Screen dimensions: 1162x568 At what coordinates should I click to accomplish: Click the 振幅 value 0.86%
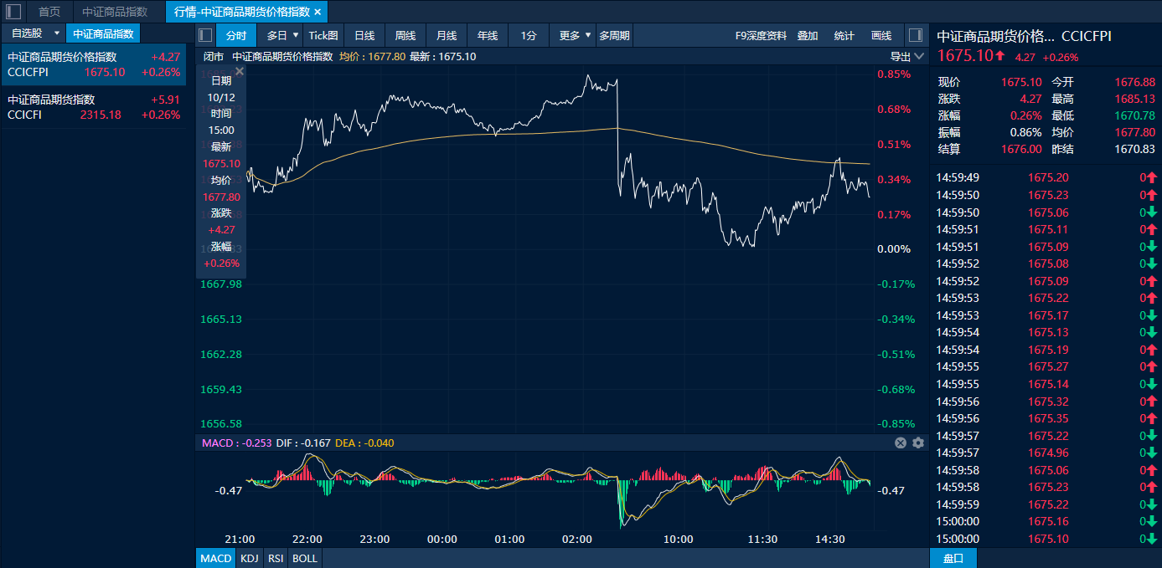click(x=1026, y=132)
